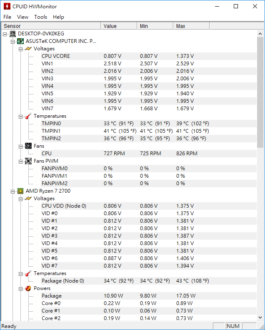The width and height of the screenshot is (265, 330).
Task: Select the FANPWM0 row
Action: pos(149,169)
